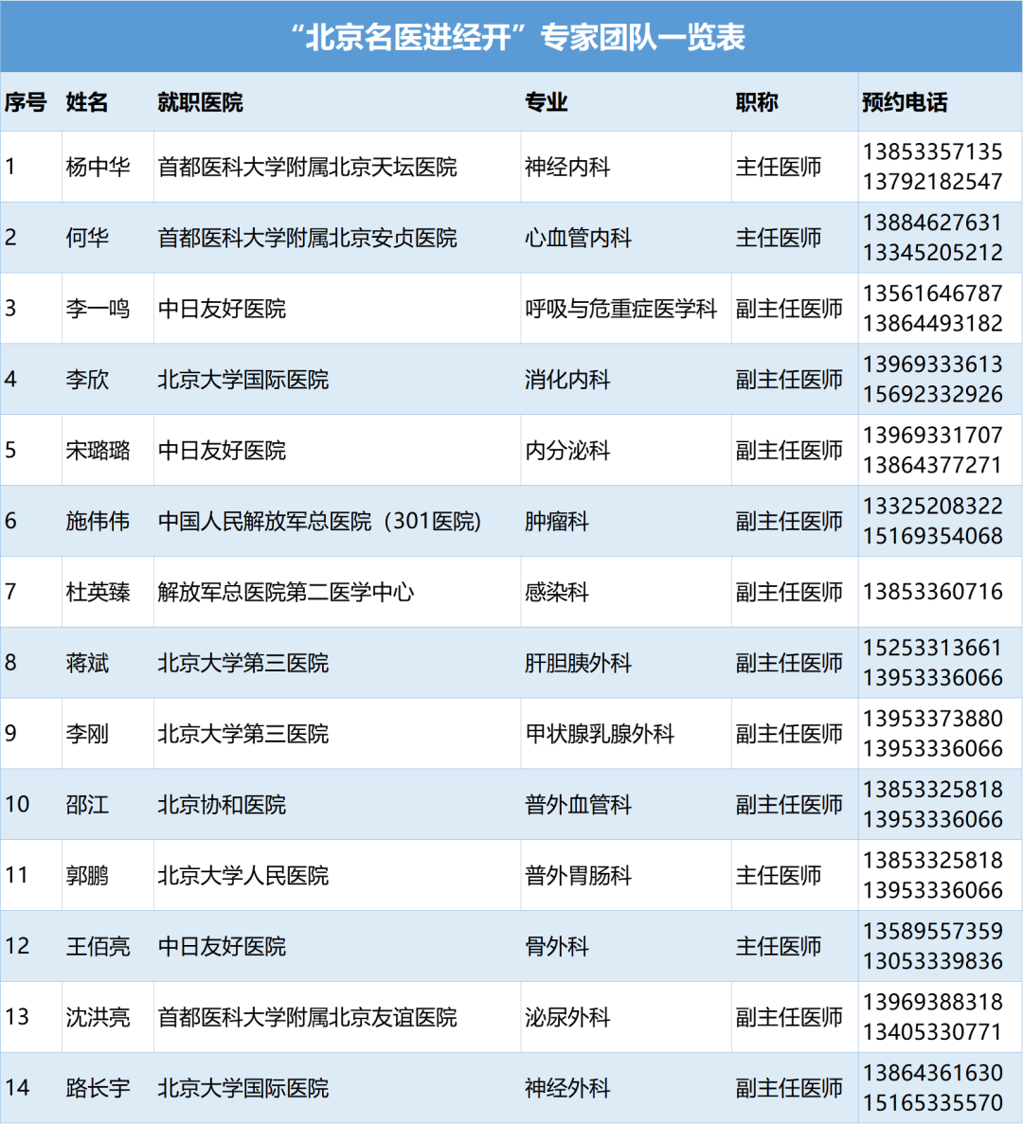Viewport: 1023px width, 1124px height.
Task: Click the 预约电话 column header
Action: point(905,102)
